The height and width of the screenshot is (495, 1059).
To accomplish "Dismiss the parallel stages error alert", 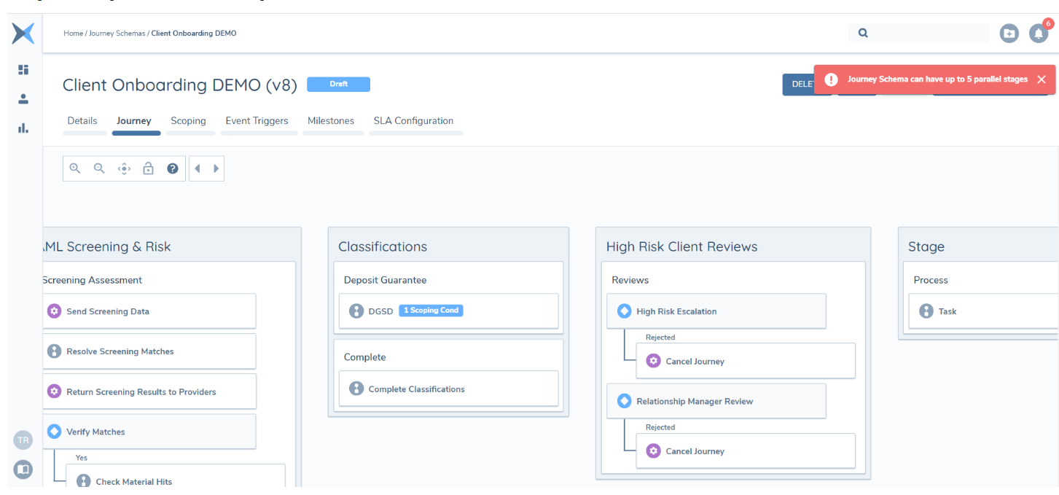I will click(1042, 79).
